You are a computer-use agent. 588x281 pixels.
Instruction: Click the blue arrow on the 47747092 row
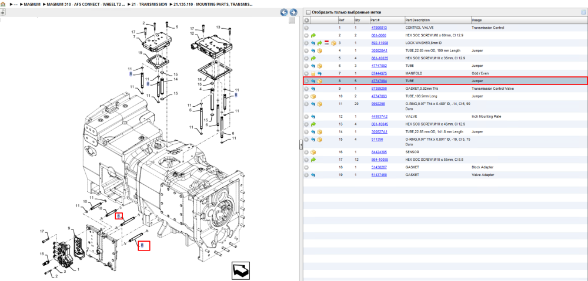click(x=313, y=66)
